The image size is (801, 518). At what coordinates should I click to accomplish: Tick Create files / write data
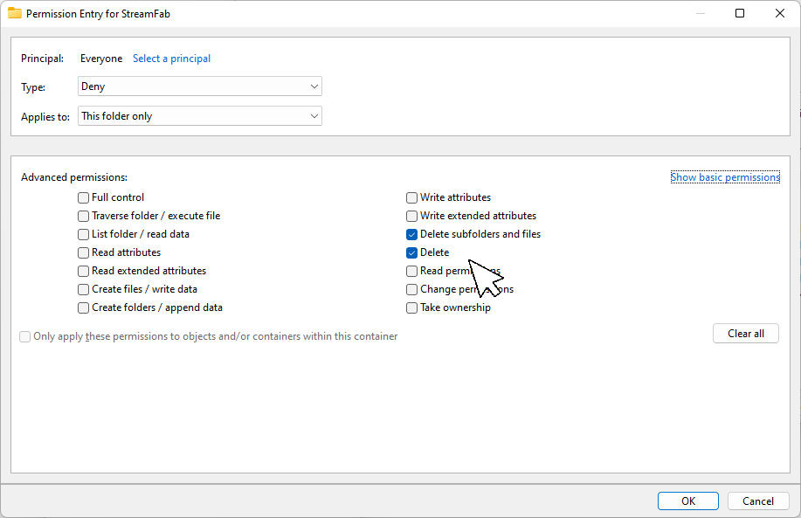84,289
